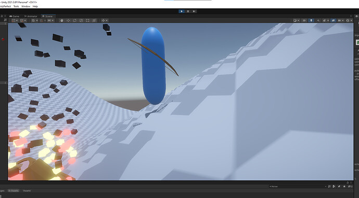
Task: Select the Rect transform tool
Action: coord(87,20)
